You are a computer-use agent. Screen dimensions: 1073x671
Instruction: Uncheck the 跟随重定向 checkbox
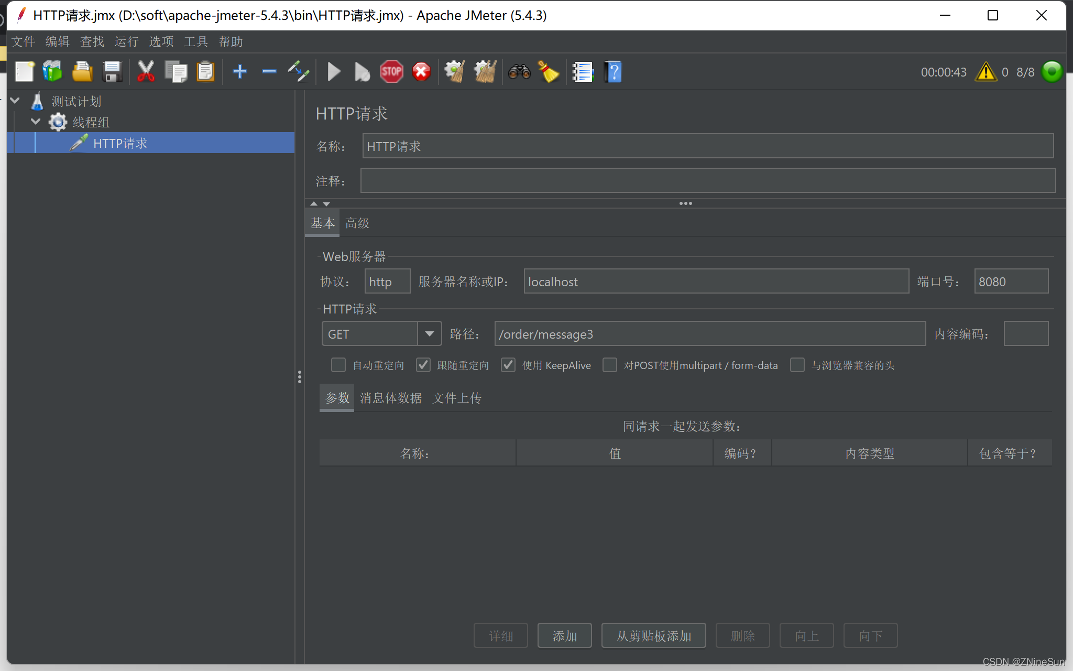click(x=423, y=365)
